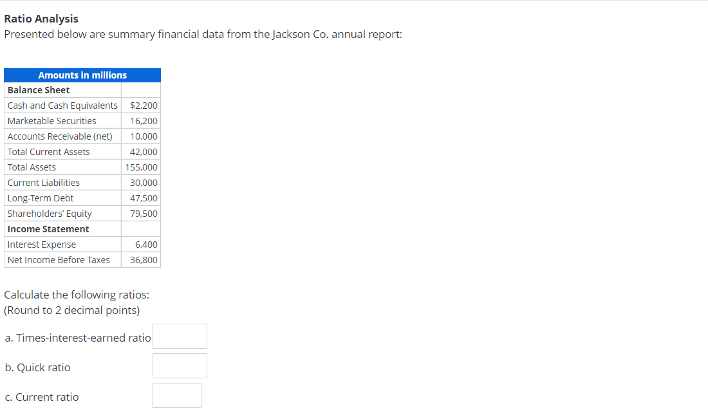Select the Income Statement section header
The image size is (708, 415).
pyautogui.click(x=48, y=228)
